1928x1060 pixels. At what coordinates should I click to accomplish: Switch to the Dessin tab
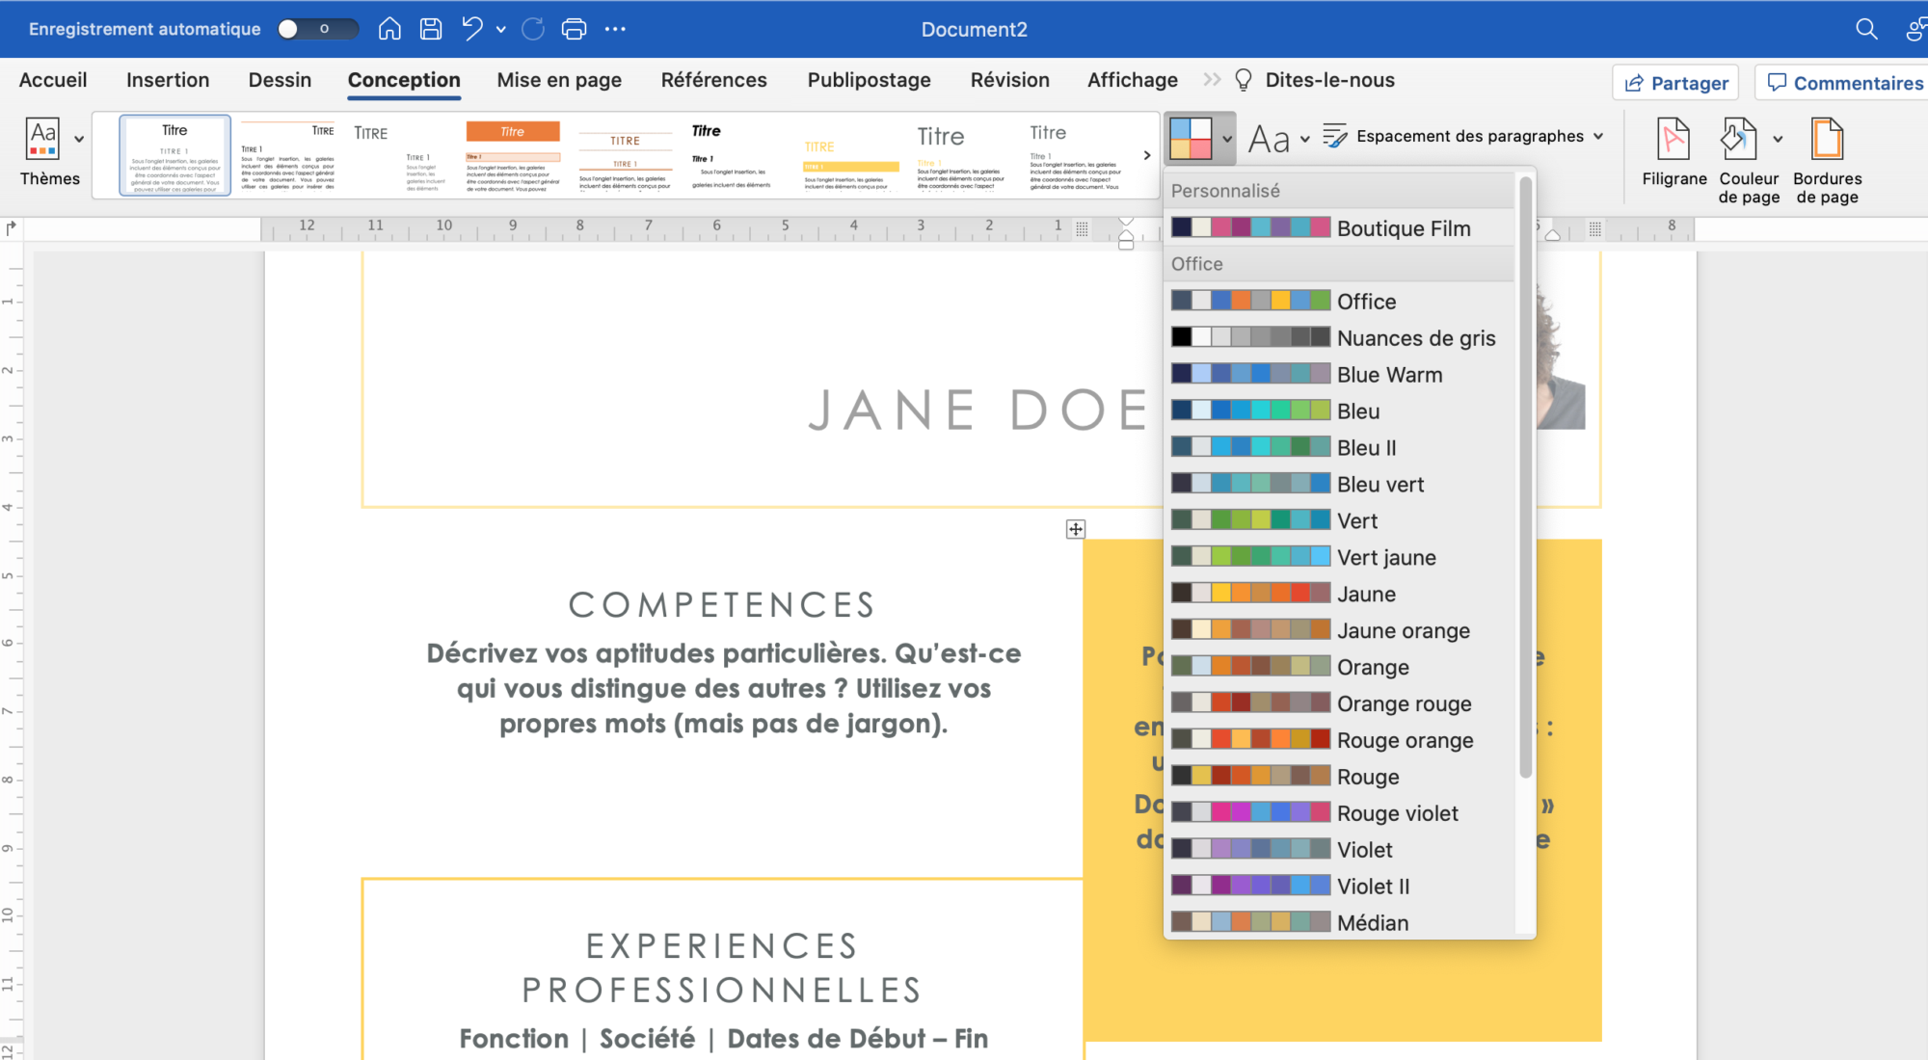(280, 80)
